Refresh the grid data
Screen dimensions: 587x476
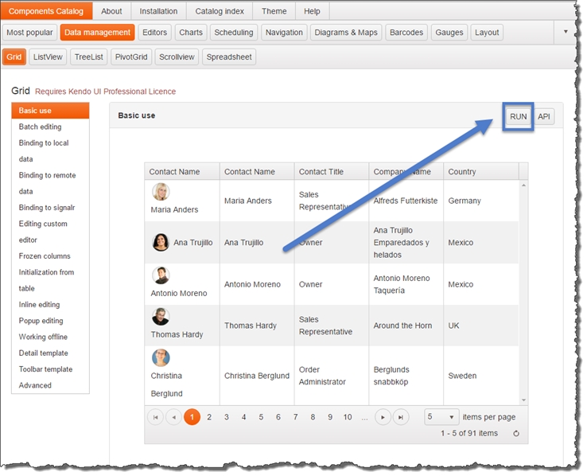click(516, 434)
